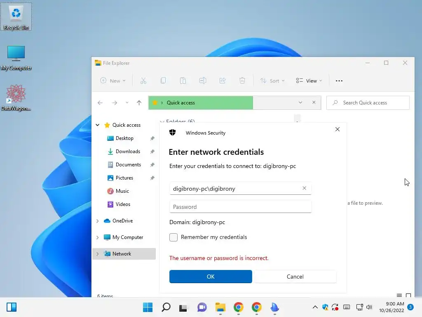Clear the username field with X icon
This screenshot has height=317, width=422.
(304, 188)
